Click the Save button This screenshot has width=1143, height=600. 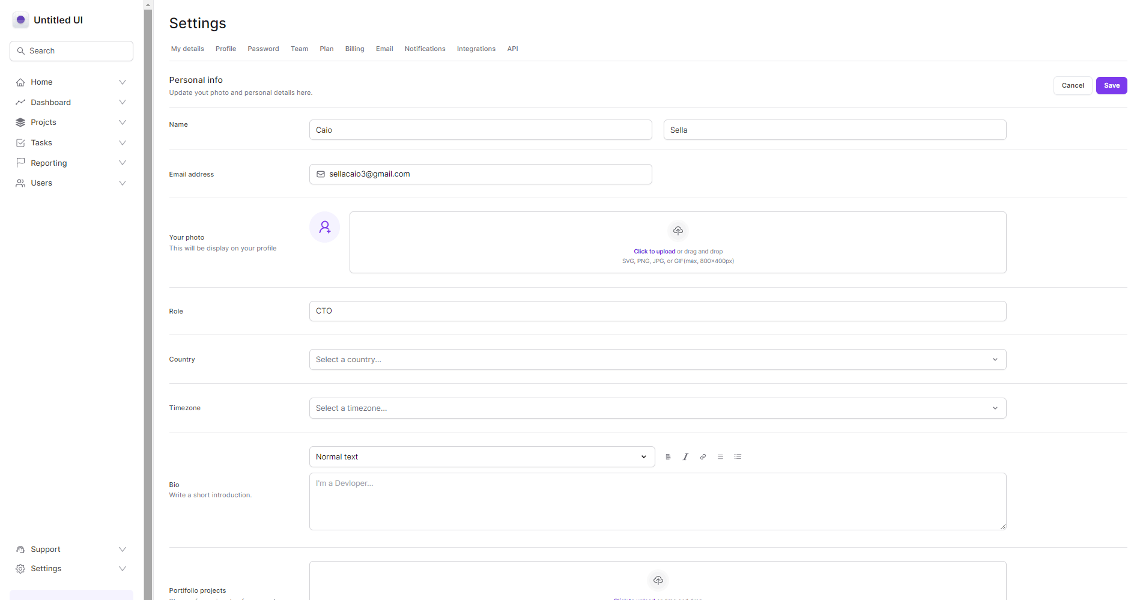point(1111,85)
